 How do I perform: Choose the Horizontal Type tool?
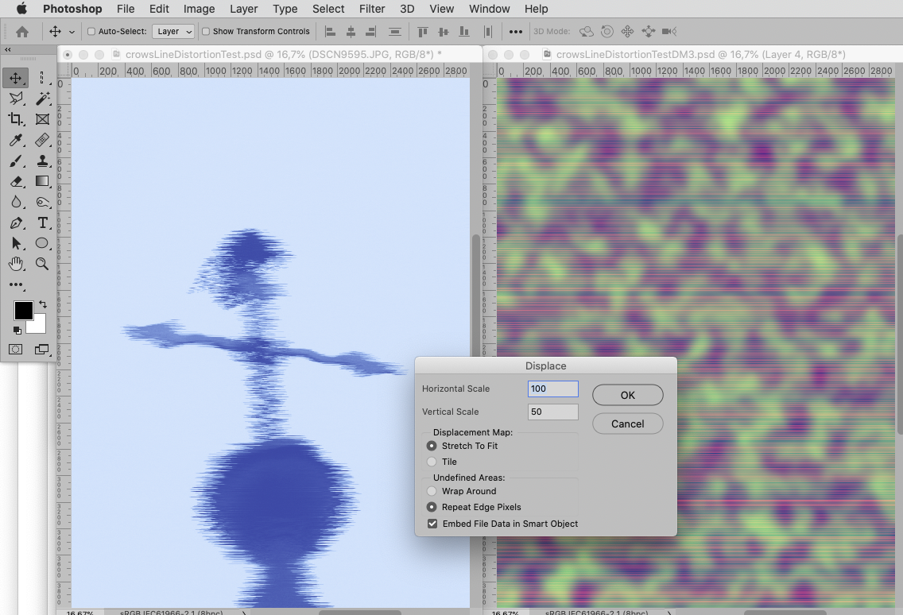[x=42, y=222]
